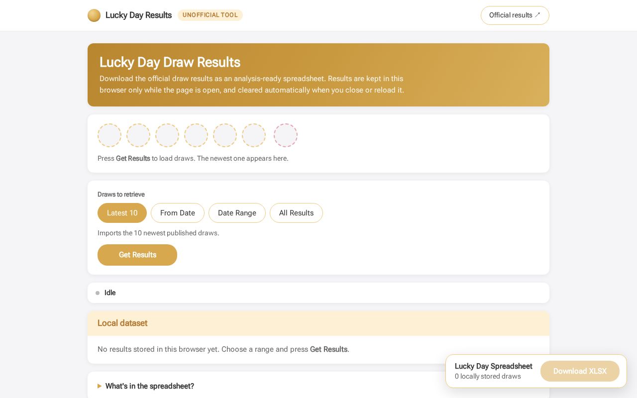This screenshot has height=398, width=637.
Task: Click the Idle status text
Action: (x=110, y=293)
